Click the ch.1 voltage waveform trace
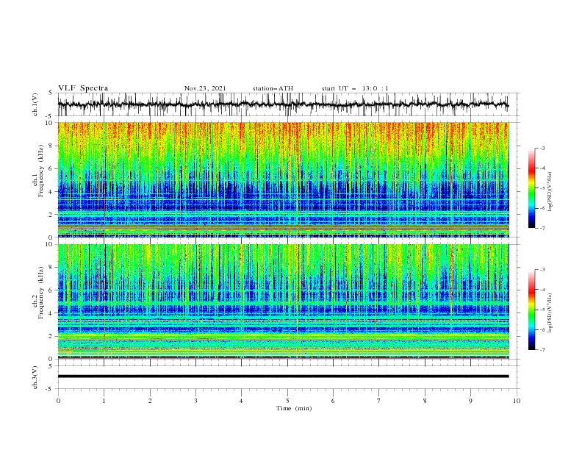 pyautogui.click(x=283, y=104)
